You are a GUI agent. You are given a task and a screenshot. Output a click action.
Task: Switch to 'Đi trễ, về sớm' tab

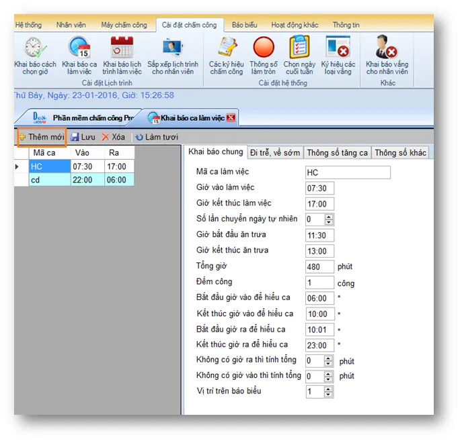click(x=275, y=152)
